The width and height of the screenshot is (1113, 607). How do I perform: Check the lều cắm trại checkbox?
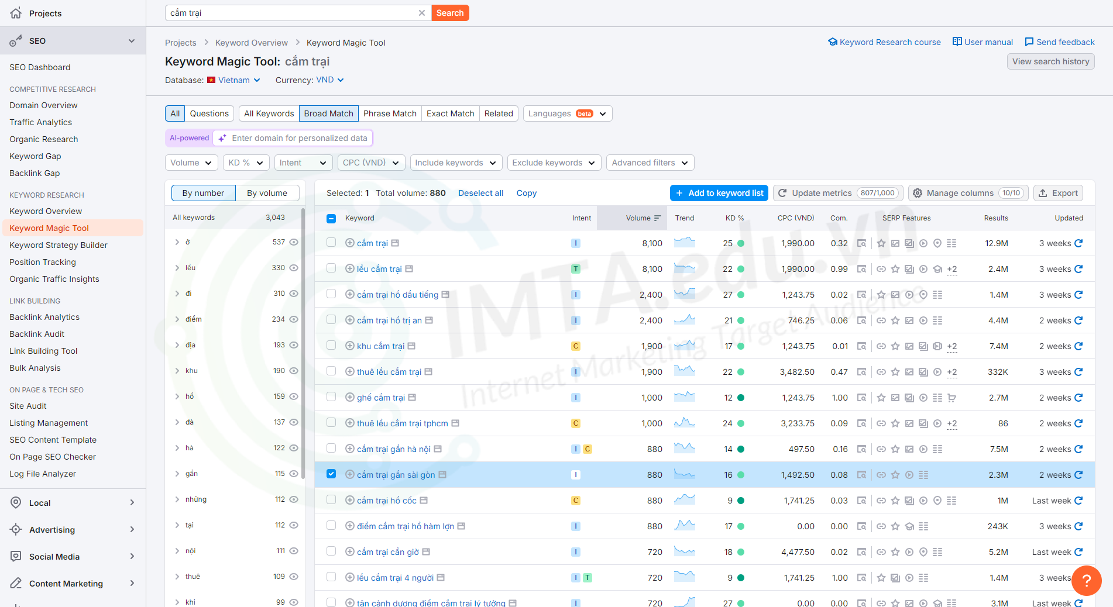tap(331, 268)
